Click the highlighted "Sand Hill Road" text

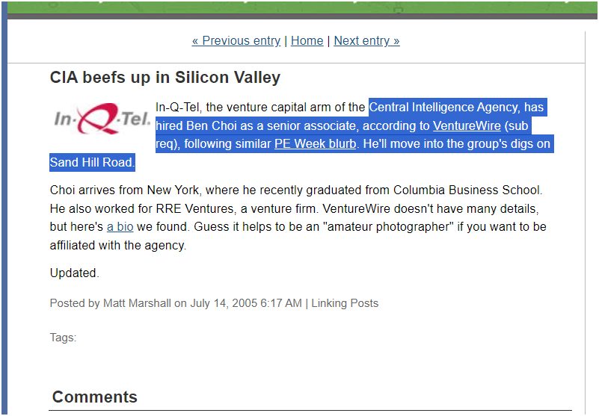[x=91, y=162]
